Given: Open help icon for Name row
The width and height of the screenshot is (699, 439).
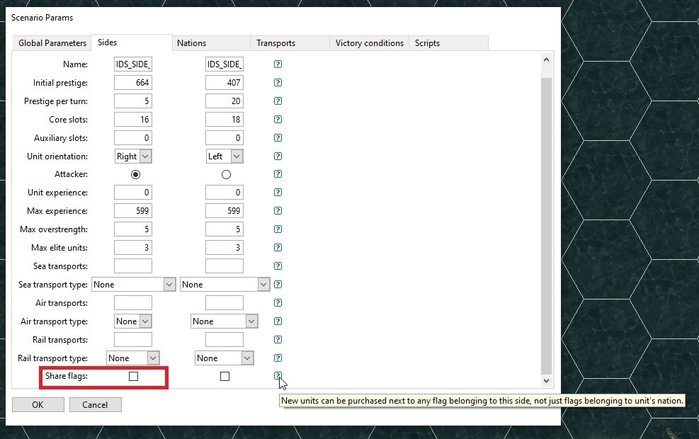Looking at the screenshot, I should click(x=278, y=64).
